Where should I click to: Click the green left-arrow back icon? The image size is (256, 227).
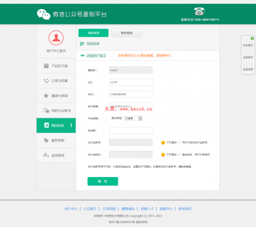tap(82, 56)
